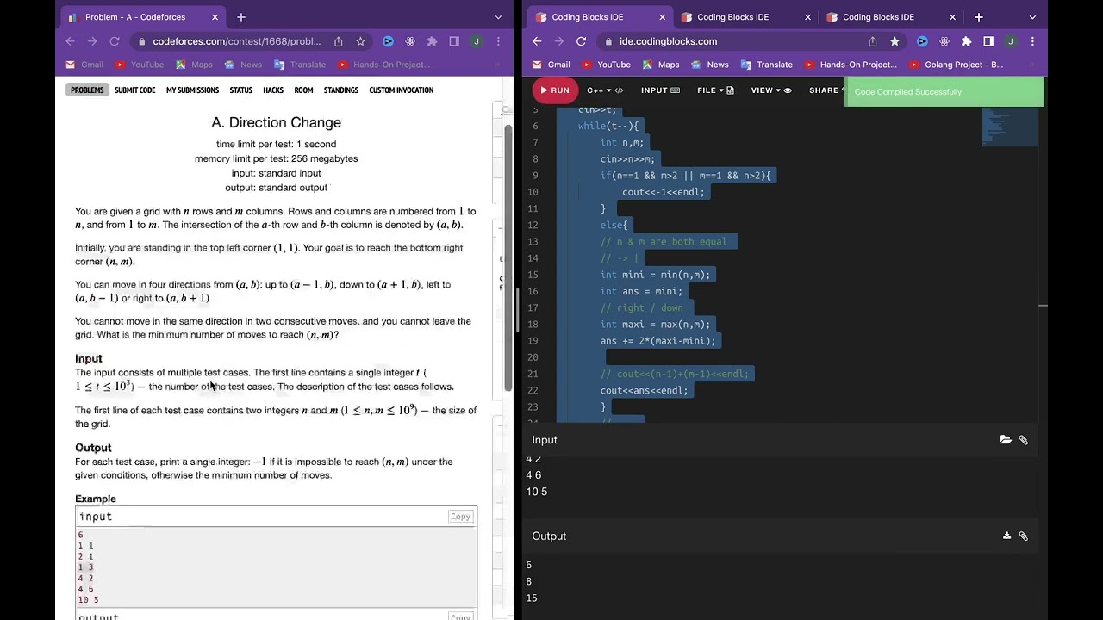Toggle the INPUT panel in IDE toolbar

point(660,90)
